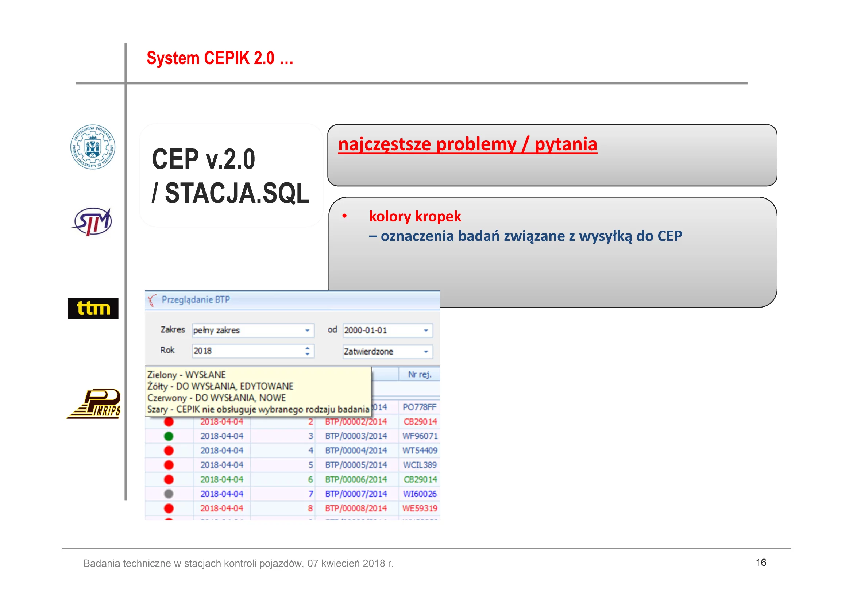The width and height of the screenshot is (853, 603).
Task: Click green status dot of BTP/00003/2014
Action: [x=169, y=437]
